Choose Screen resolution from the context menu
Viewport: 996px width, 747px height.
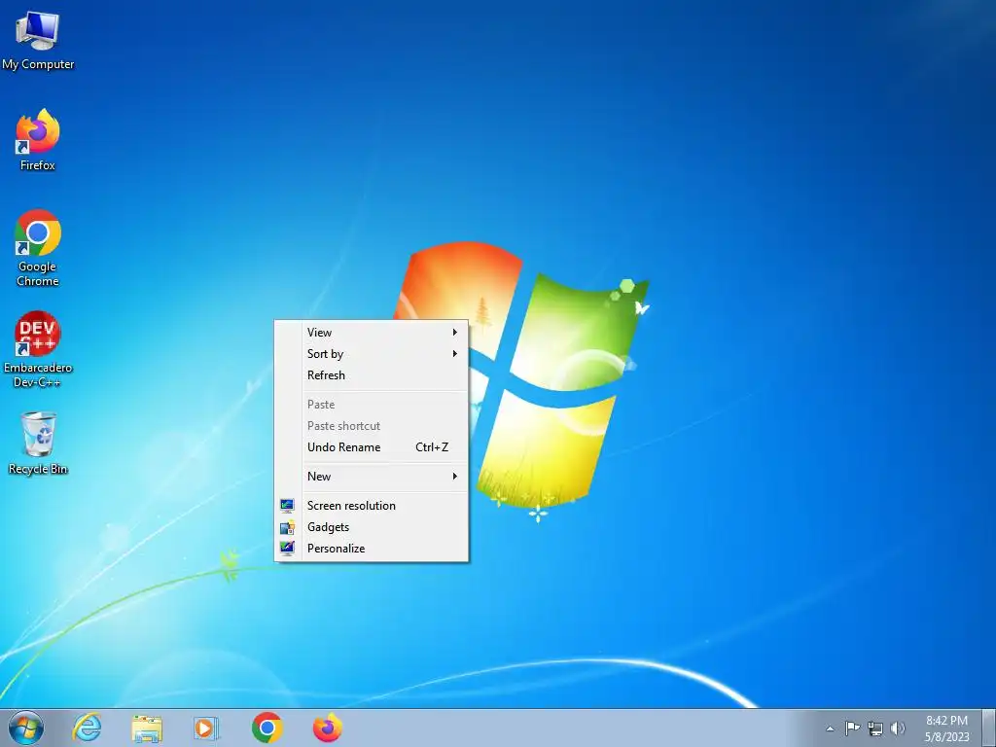[x=372, y=506]
